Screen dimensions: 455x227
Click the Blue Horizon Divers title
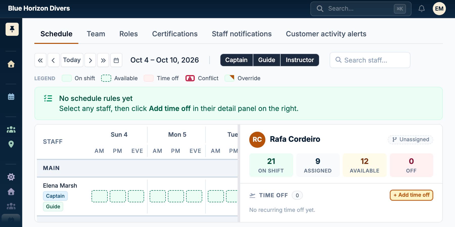(x=39, y=8)
